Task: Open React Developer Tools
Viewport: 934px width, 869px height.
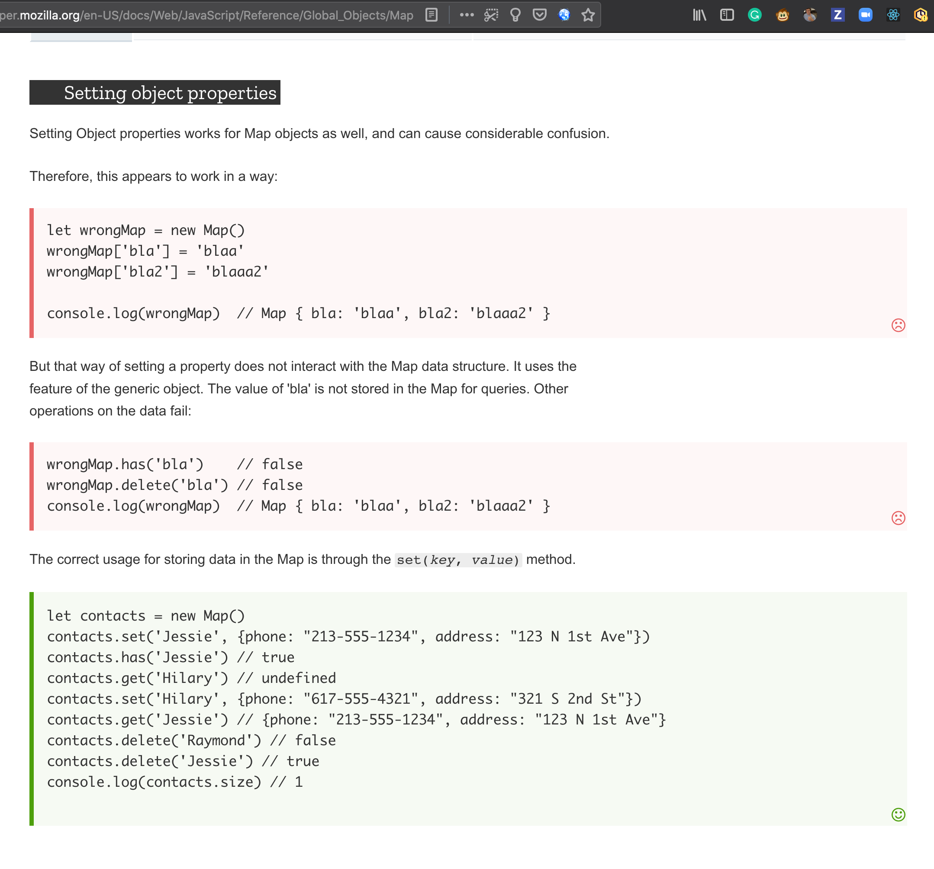Action: pos(894,15)
